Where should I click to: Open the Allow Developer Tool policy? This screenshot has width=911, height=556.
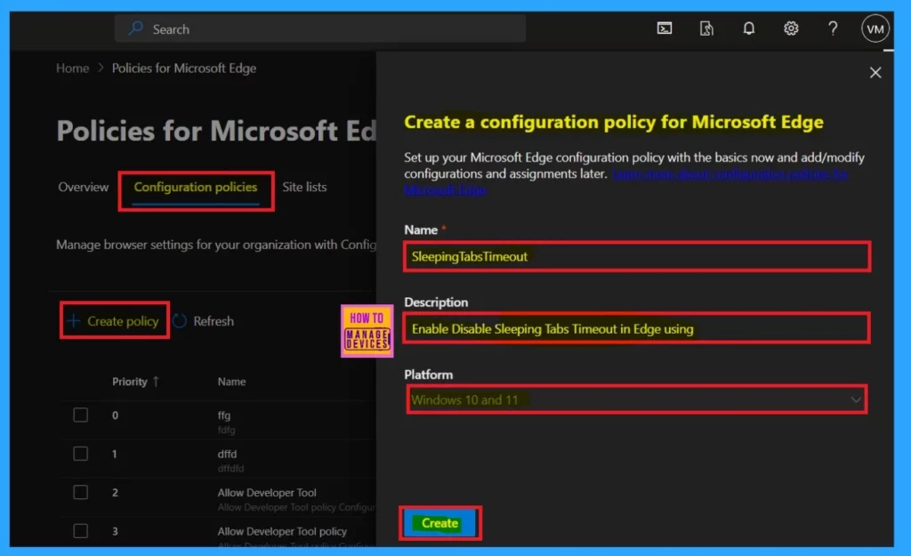tap(267, 493)
